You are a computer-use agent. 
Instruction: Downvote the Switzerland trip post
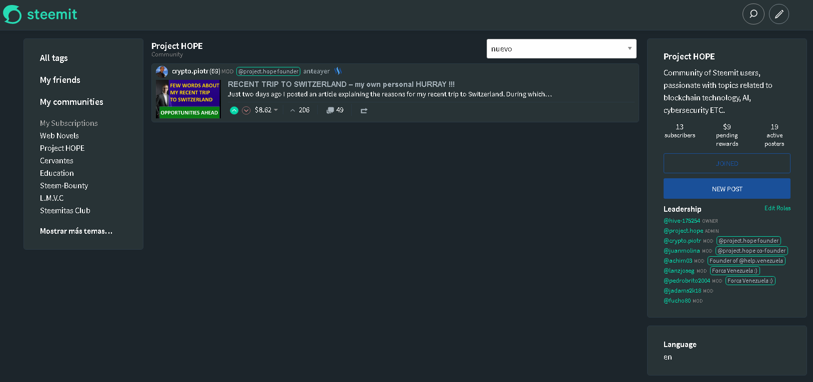pyautogui.click(x=246, y=110)
